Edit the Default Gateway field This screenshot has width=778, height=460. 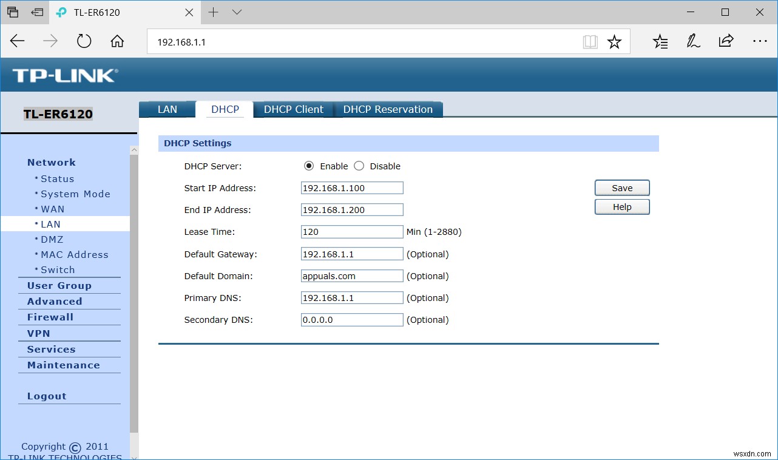point(352,254)
